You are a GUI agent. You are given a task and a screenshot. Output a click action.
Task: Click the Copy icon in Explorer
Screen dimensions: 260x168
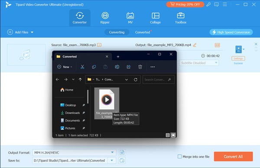(94, 67)
